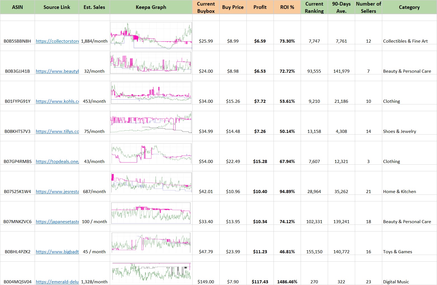Select the 687/month estimated sales cell
Screen dimensions: 437x285
tap(94, 192)
